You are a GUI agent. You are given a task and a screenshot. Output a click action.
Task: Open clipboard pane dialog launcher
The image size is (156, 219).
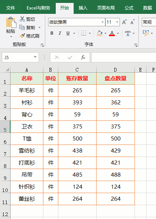click(42, 45)
